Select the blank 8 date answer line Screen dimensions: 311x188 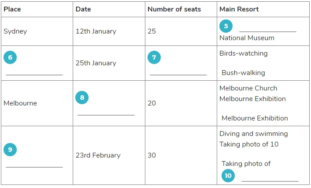106,115
